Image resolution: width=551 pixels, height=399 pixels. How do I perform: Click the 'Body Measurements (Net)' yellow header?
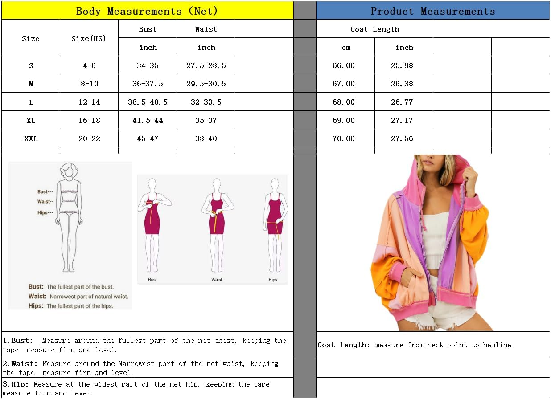pos(147,11)
